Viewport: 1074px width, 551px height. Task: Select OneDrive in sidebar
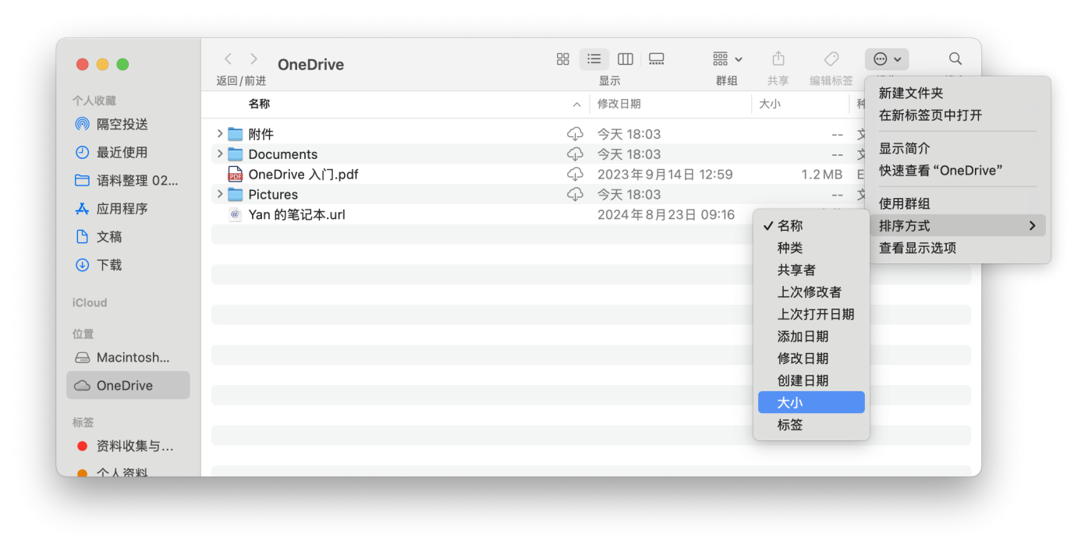point(128,385)
